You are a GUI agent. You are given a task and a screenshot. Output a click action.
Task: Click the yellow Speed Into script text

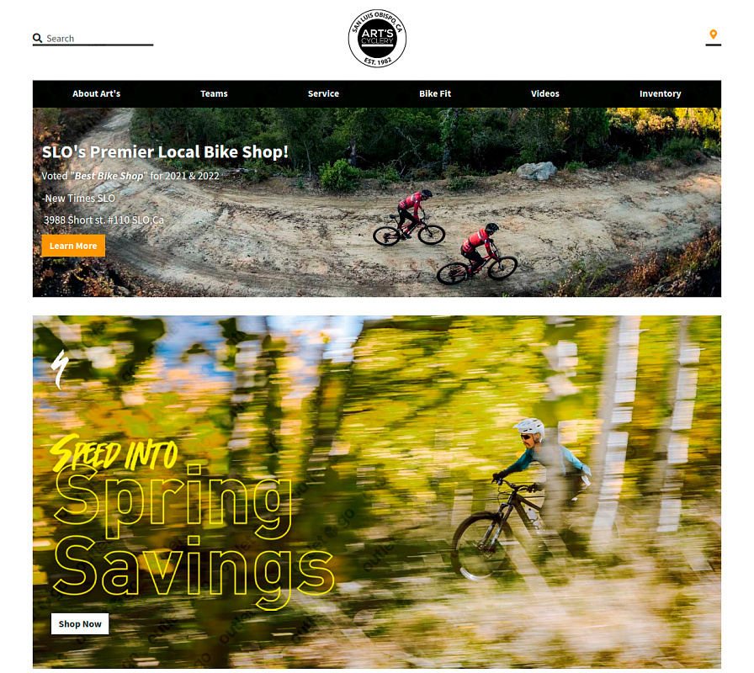tap(114, 453)
